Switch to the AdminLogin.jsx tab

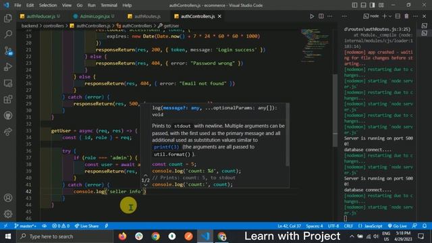pos(94,16)
